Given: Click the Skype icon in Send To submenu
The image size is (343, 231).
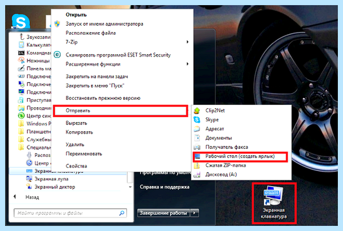Looking at the screenshot, I should (x=197, y=120).
